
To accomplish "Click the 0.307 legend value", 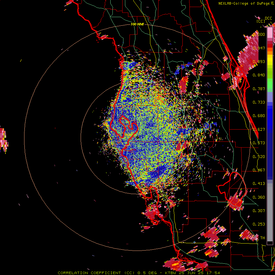I will 259,211.
